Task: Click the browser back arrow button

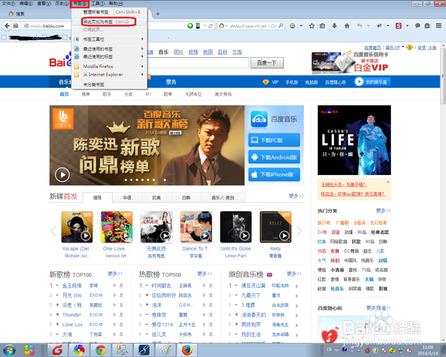Action: click(7, 26)
